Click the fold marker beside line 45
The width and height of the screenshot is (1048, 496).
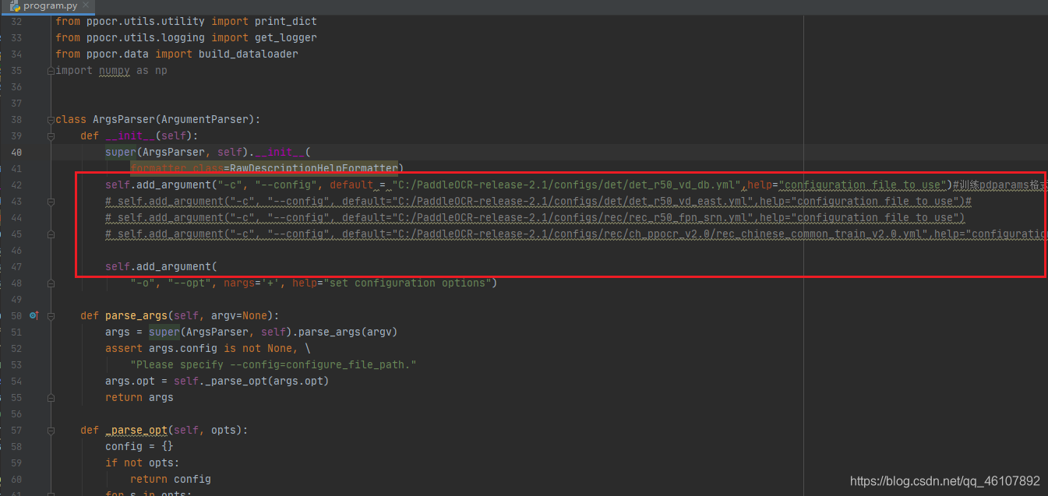[x=50, y=234]
